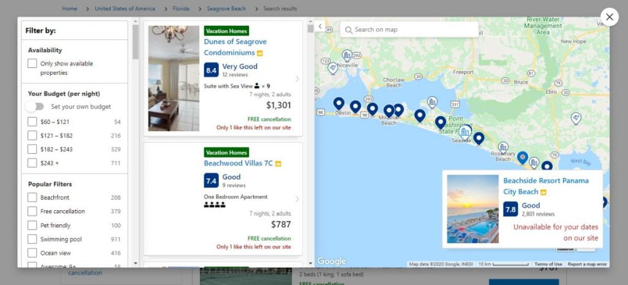This screenshot has width=628, height=285.
Task: Go to Seagrove Beach breadcrumb
Action: point(226,9)
